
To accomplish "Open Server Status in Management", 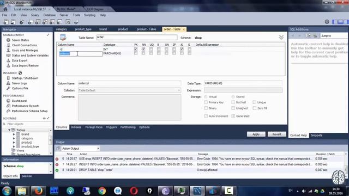I will (x=20, y=40).
